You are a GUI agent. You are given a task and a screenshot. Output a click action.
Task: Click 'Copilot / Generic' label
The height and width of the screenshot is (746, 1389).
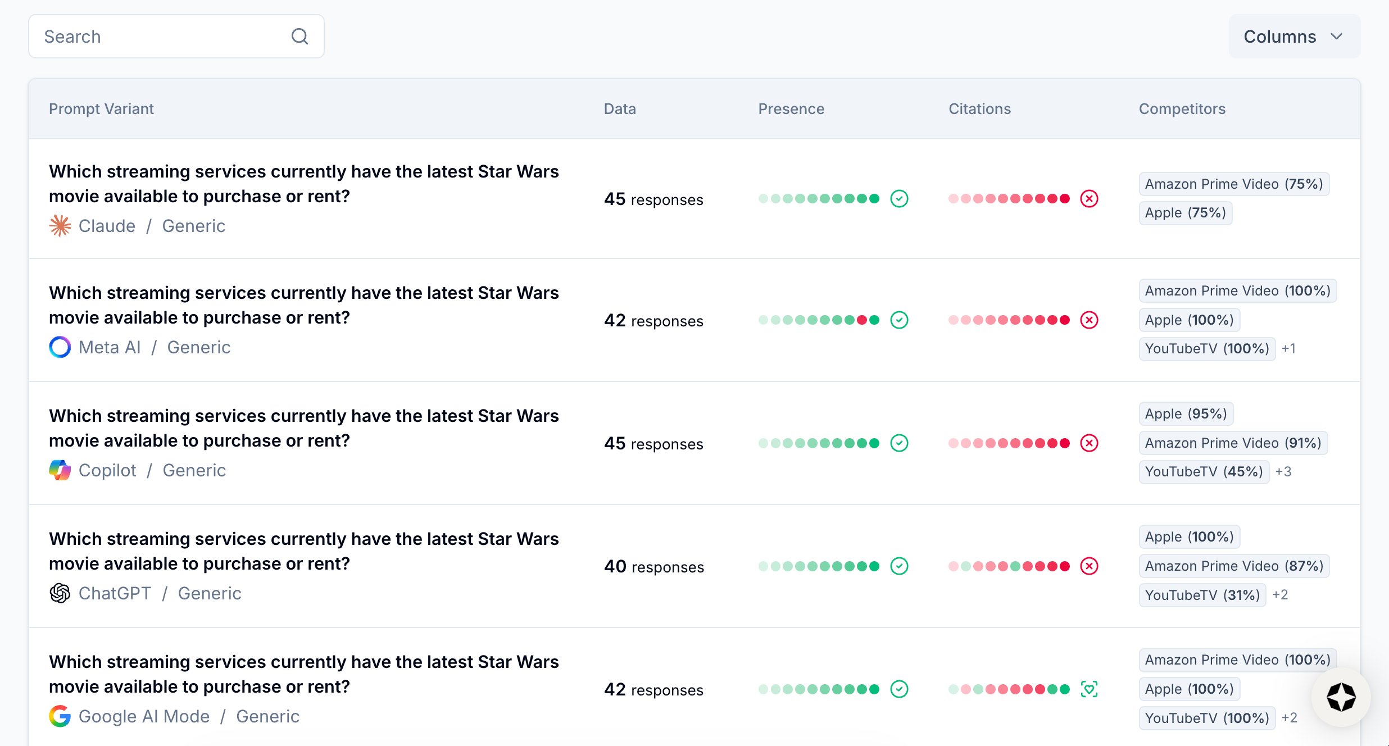pos(152,470)
